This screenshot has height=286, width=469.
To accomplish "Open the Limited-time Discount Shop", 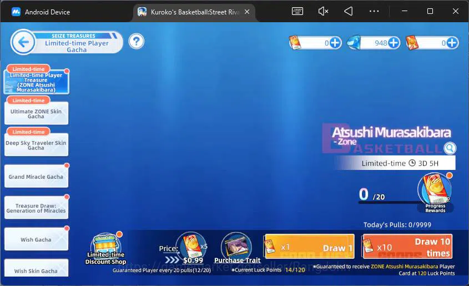I will pos(105,249).
